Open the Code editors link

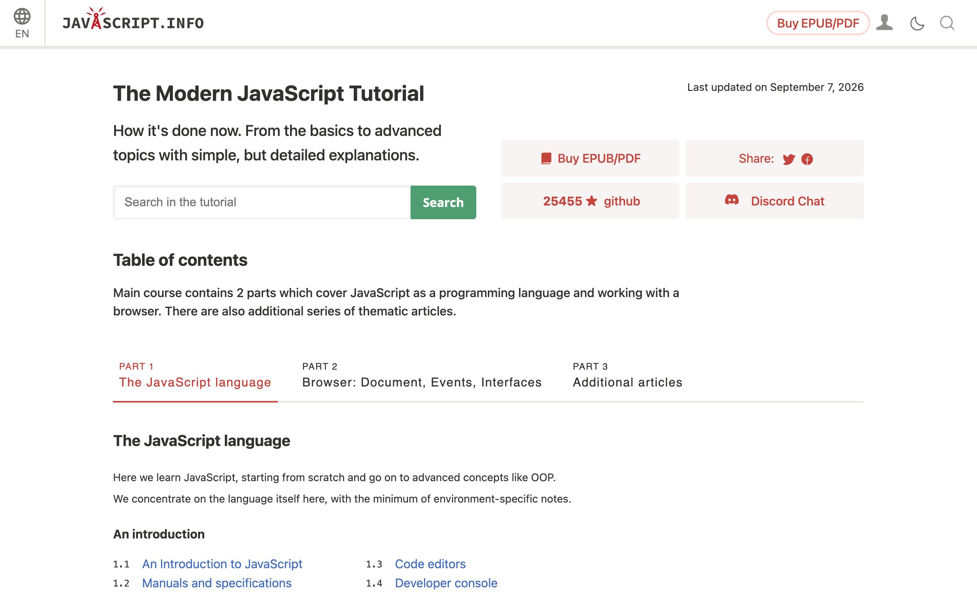click(x=430, y=564)
